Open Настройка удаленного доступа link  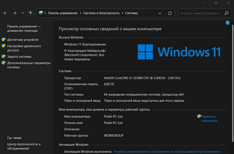(24, 48)
